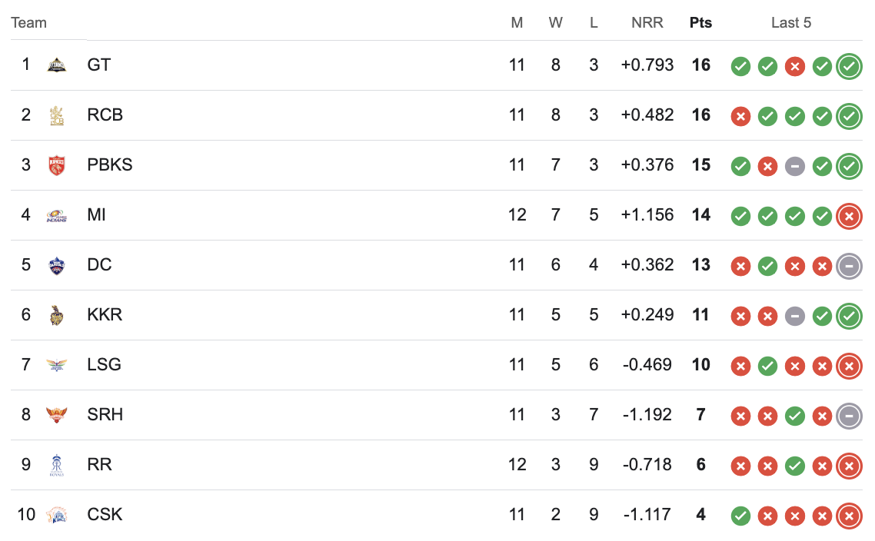875x541 pixels.
Task: Click the only win icon in CSK row
Action: (740, 516)
